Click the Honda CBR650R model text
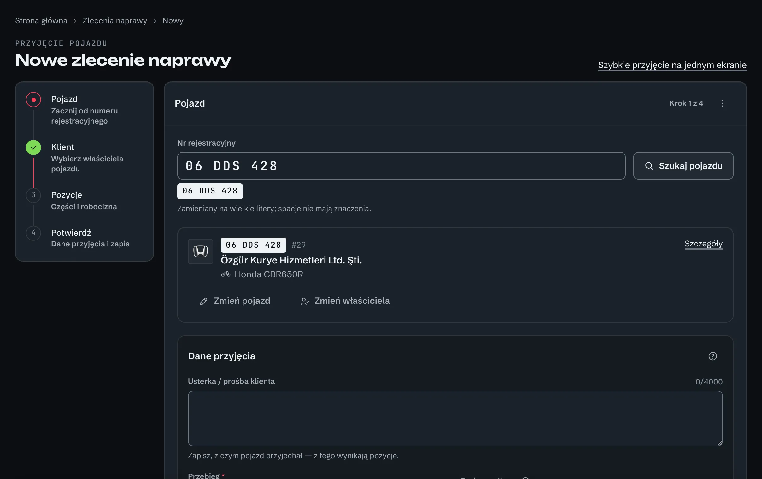 point(269,274)
